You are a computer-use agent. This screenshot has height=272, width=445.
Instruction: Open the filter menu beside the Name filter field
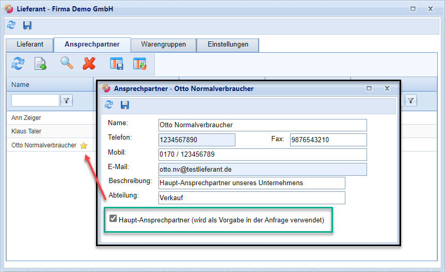[x=67, y=100]
